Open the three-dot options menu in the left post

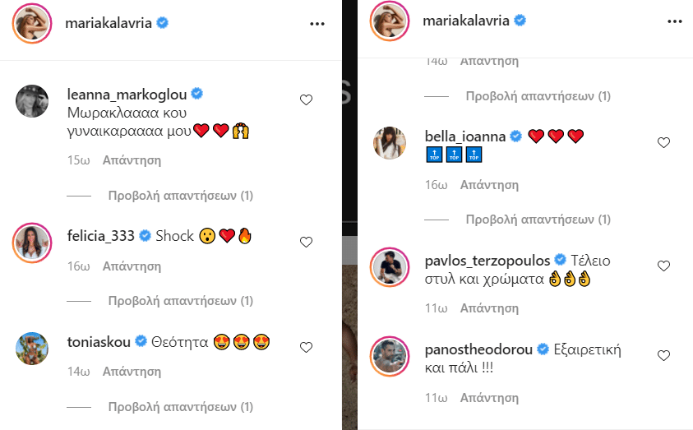click(x=317, y=24)
